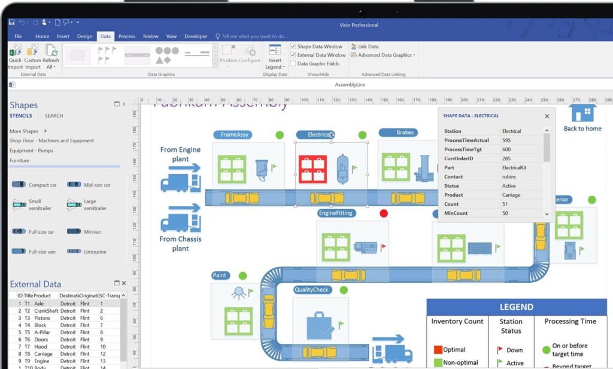This screenshot has height=369, width=613.
Task: Click the Link Data icon
Action: pos(360,46)
